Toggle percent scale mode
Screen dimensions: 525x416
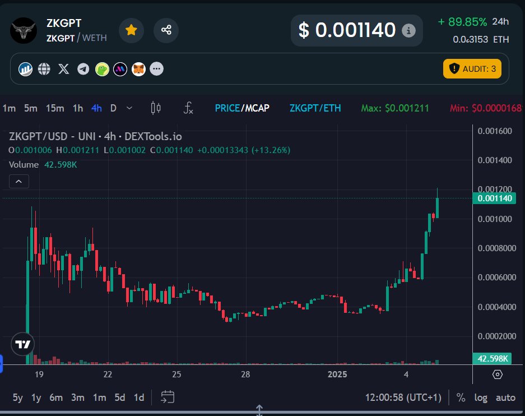pos(461,397)
